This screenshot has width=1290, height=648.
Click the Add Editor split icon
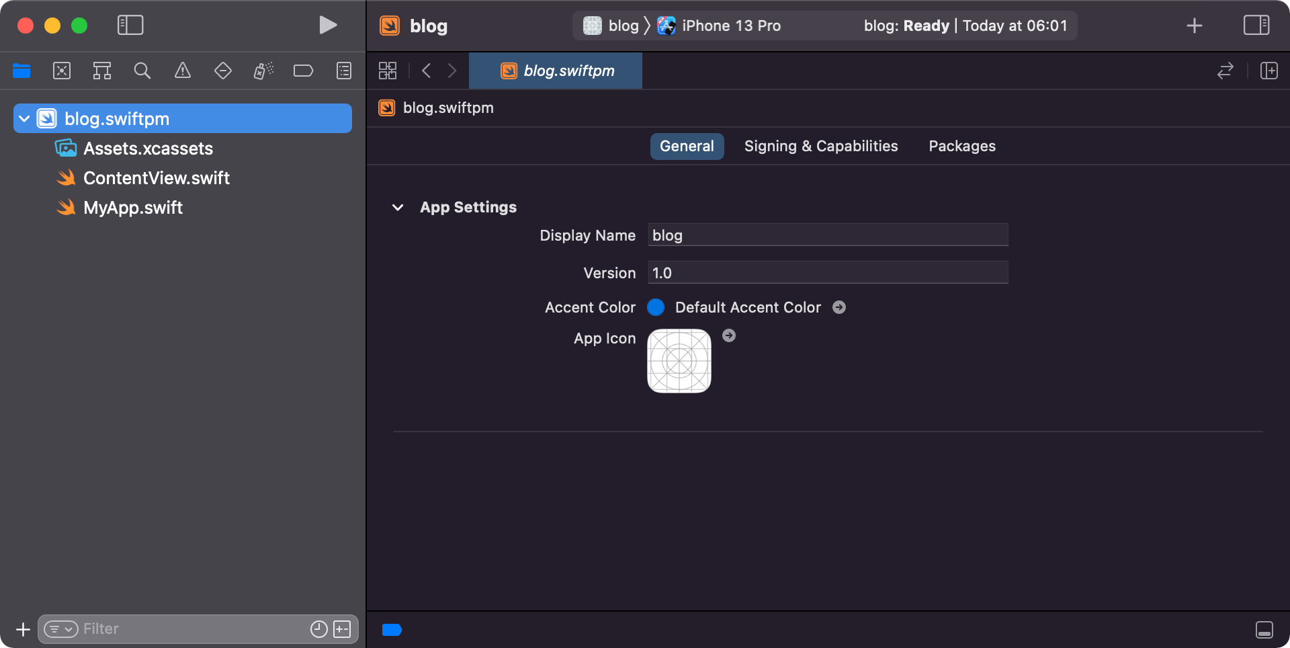point(1269,71)
